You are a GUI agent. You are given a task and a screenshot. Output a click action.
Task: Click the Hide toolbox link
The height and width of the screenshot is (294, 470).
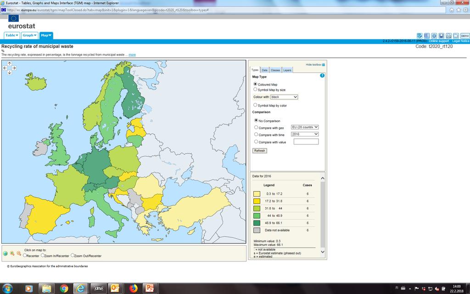coord(313,65)
